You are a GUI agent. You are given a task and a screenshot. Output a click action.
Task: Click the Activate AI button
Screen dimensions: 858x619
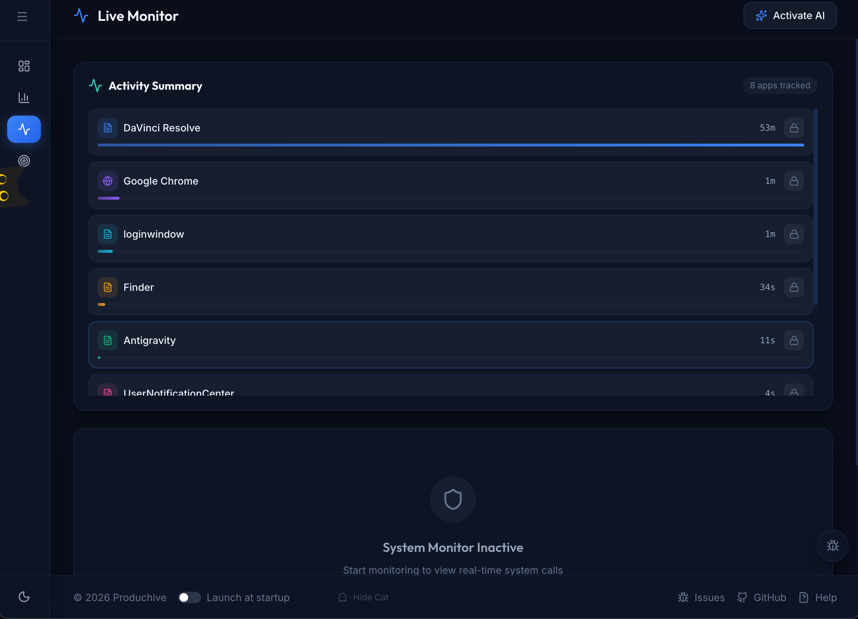pos(790,15)
